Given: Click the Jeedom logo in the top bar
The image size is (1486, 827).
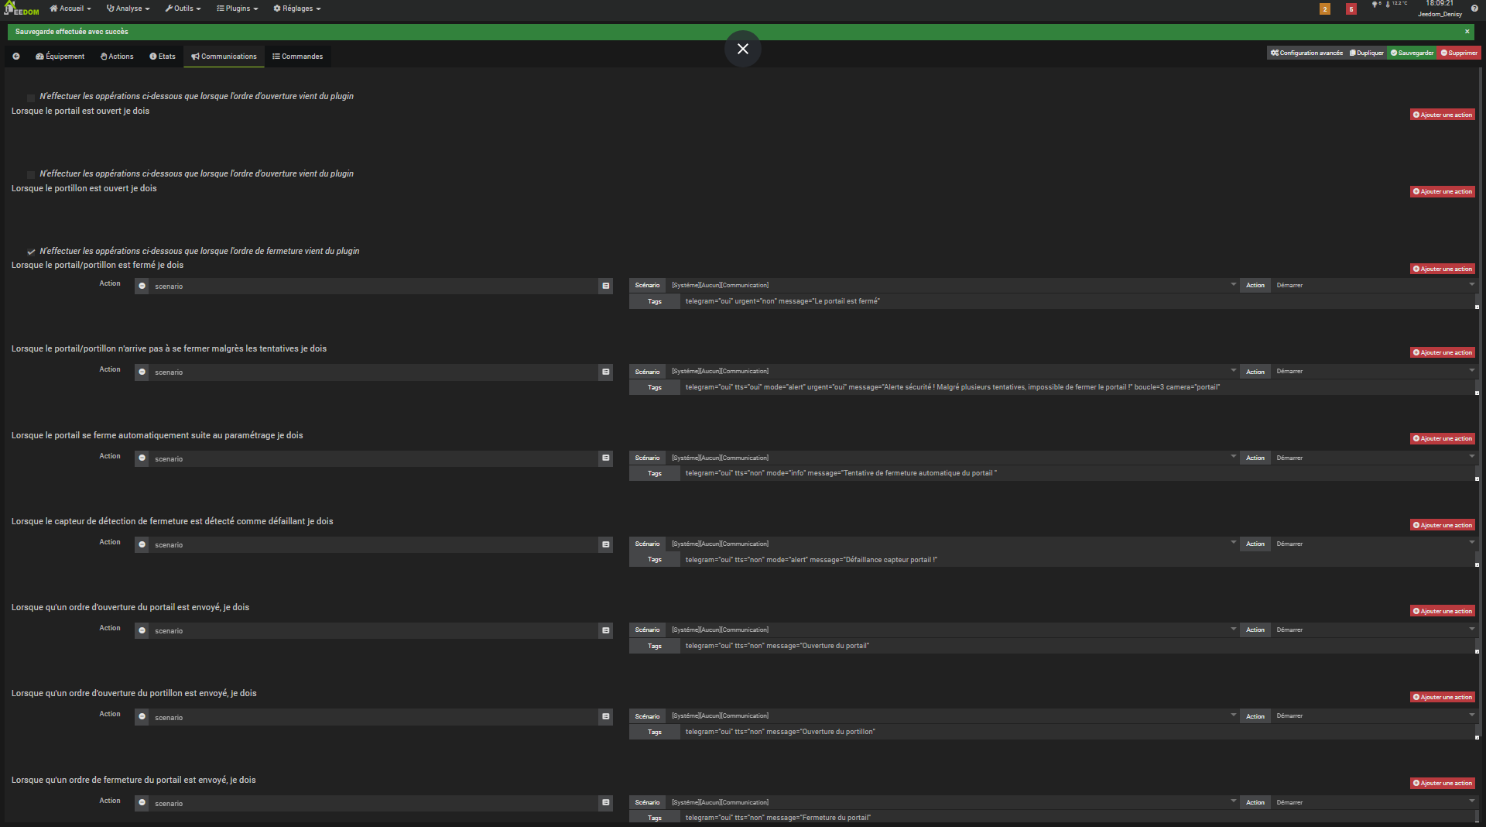Looking at the screenshot, I should click(22, 9).
